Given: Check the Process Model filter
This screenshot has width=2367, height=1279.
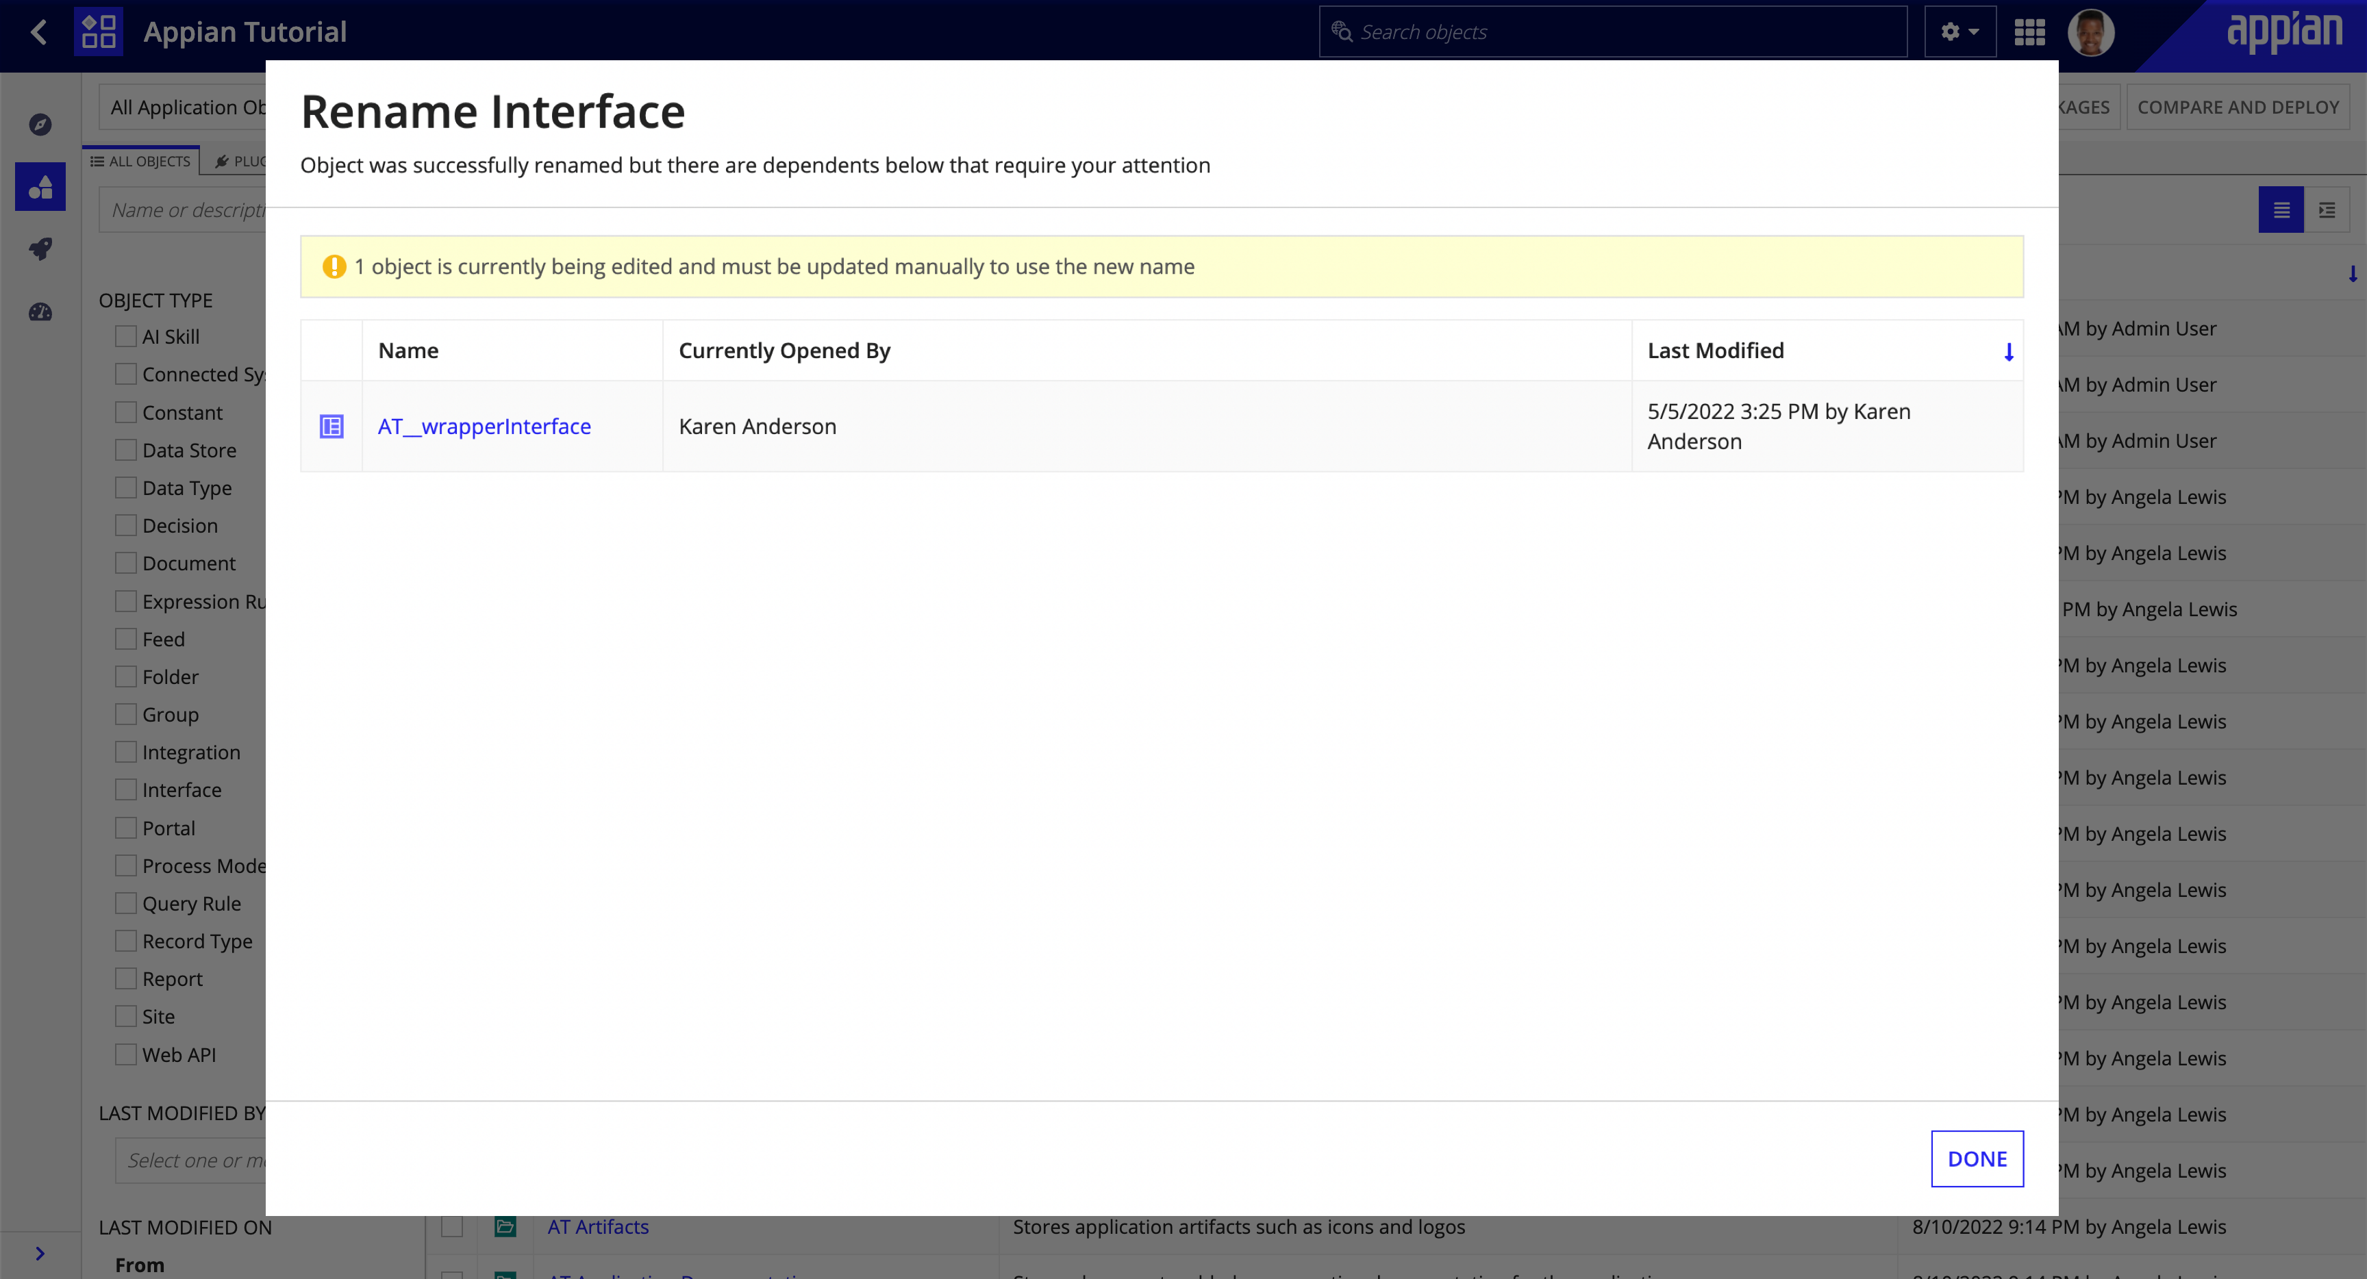Looking at the screenshot, I should [x=126, y=866].
